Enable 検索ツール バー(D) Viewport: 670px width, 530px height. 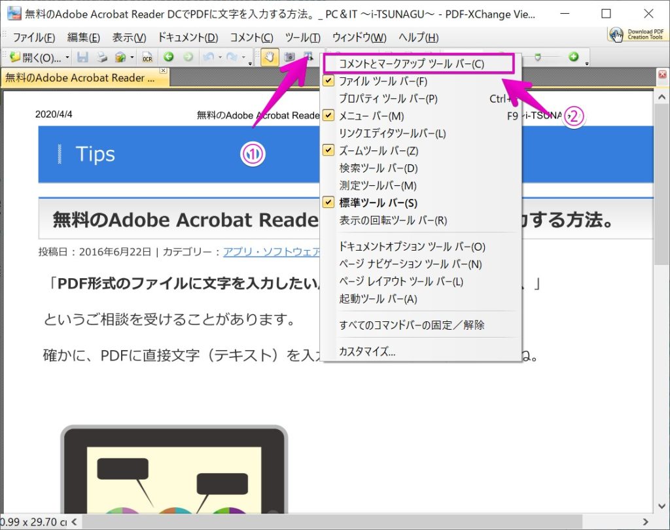coord(421,168)
